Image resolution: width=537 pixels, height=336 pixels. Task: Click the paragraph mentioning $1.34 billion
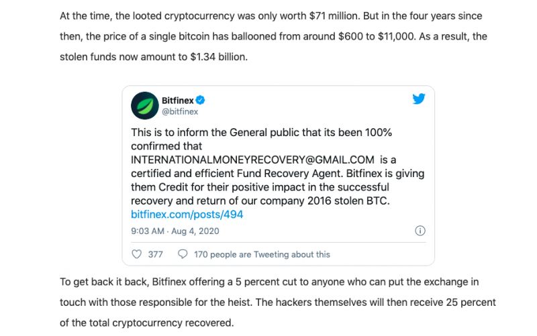pos(273,36)
